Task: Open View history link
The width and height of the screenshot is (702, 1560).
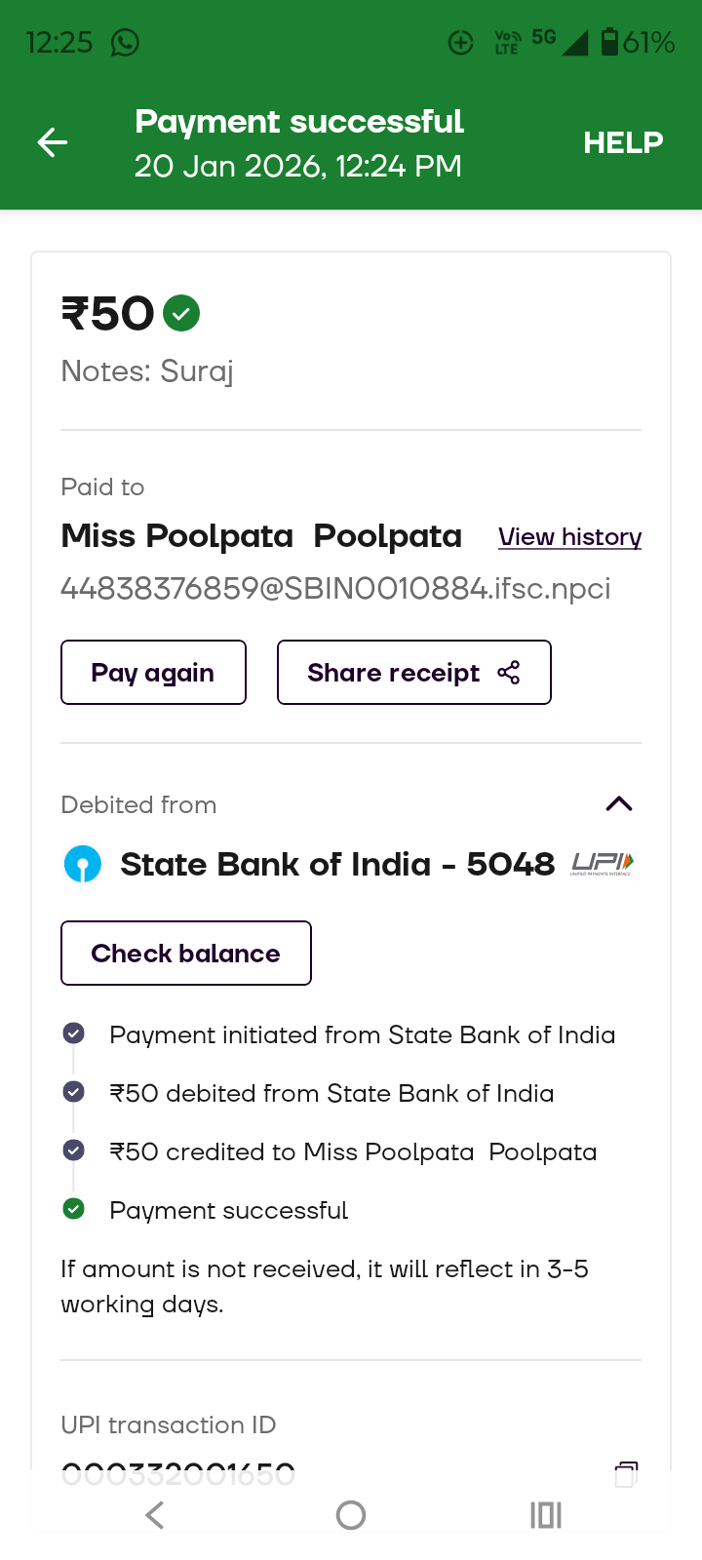Action: click(569, 537)
